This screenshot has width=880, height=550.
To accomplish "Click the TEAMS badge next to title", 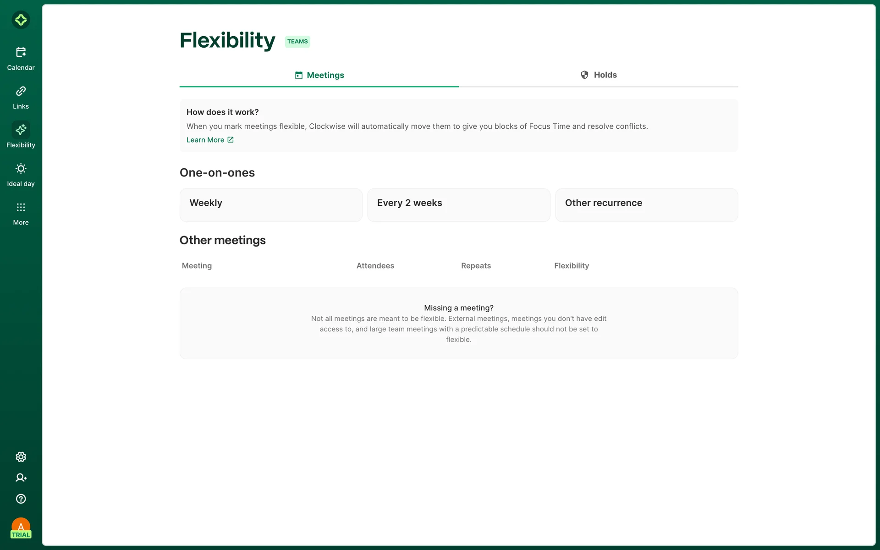I will [297, 42].
